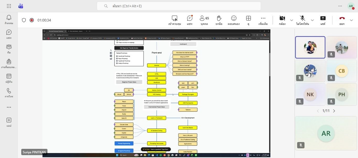Click the share (แชร์) screen icon
The width and height of the screenshot is (358, 158).
tap(323, 20)
